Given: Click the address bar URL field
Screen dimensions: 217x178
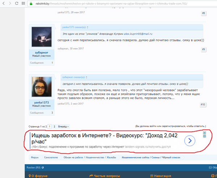Looking at the screenshot, I should coord(109,3).
